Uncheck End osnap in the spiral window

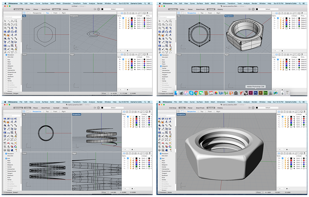click(x=6, y=158)
